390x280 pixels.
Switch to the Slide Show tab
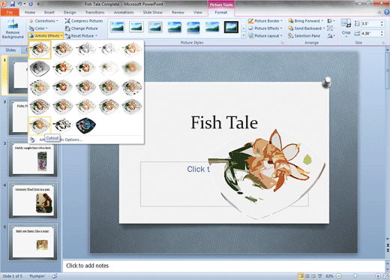pyautogui.click(x=153, y=12)
